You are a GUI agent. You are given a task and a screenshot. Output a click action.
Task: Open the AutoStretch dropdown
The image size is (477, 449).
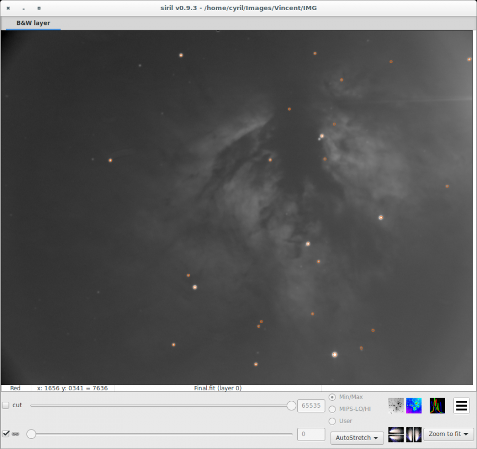coord(357,438)
